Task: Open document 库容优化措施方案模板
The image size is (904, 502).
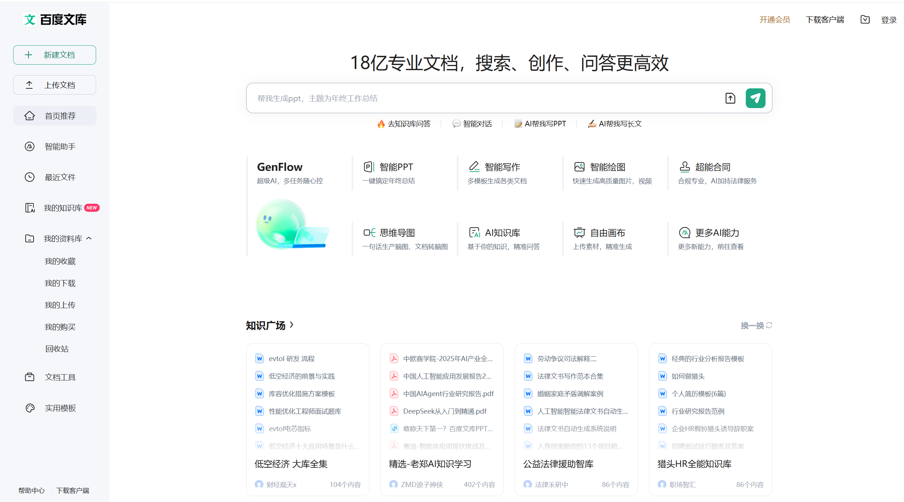Action: pos(302,394)
